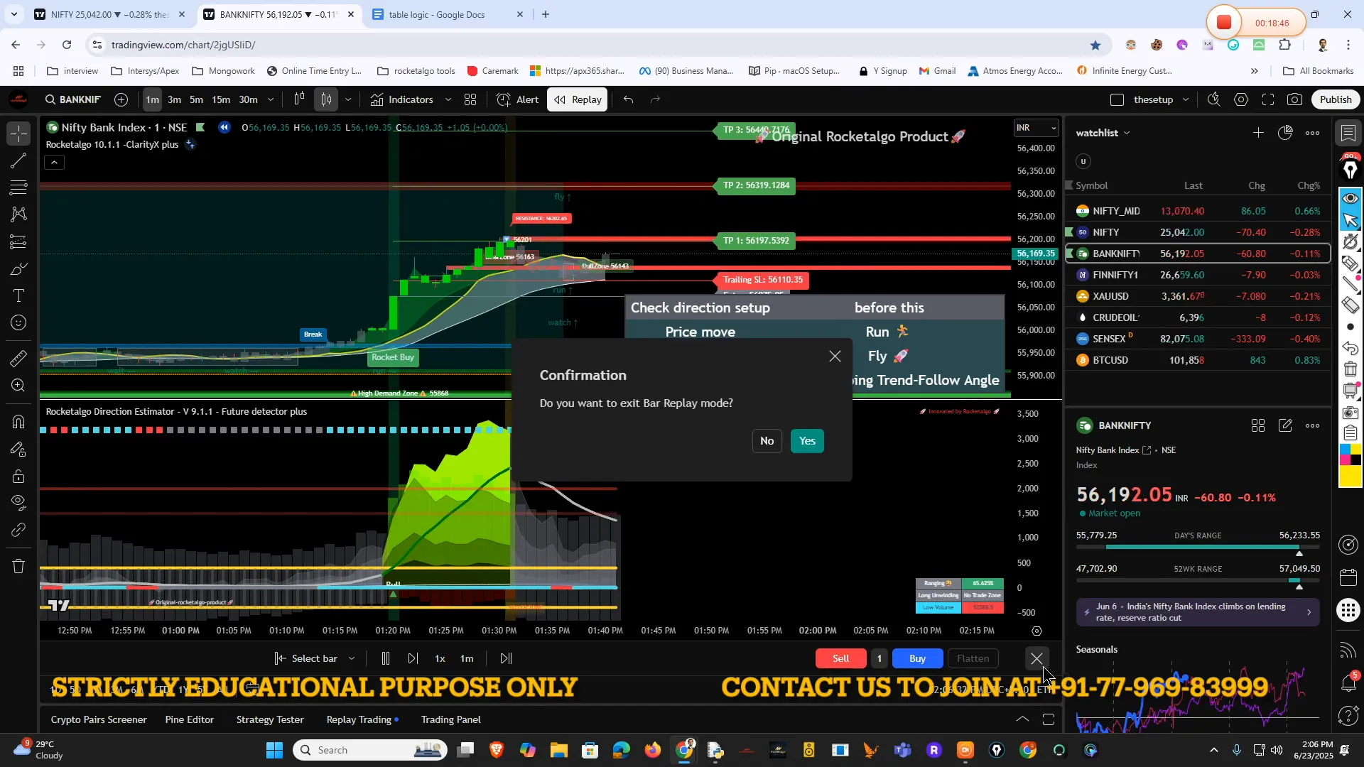Toggle hide all drawings eye icon
Viewport: 1364px width, 767px height.
(18, 503)
